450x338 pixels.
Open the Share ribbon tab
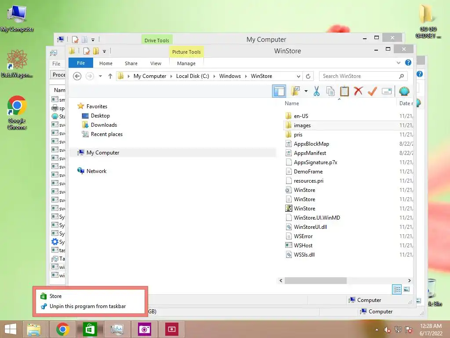131,63
